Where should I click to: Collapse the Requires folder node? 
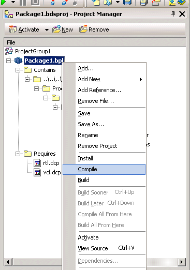point(18,154)
